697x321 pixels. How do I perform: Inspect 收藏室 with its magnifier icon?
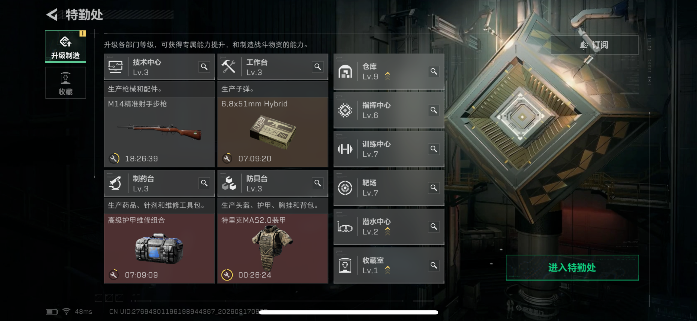pyautogui.click(x=434, y=265)
